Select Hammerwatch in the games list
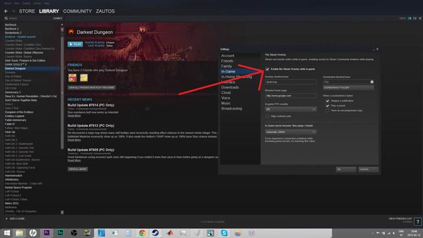Image resolution: width=423 pixels, height=238 pixels. [x=13, y=176]
